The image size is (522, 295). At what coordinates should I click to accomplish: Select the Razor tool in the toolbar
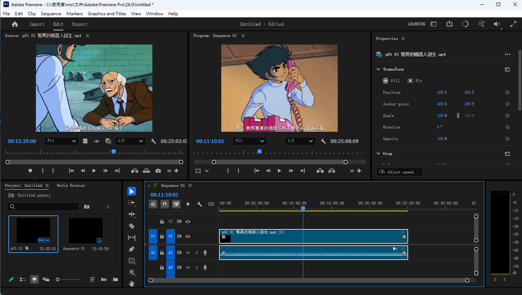click(131, 226)
